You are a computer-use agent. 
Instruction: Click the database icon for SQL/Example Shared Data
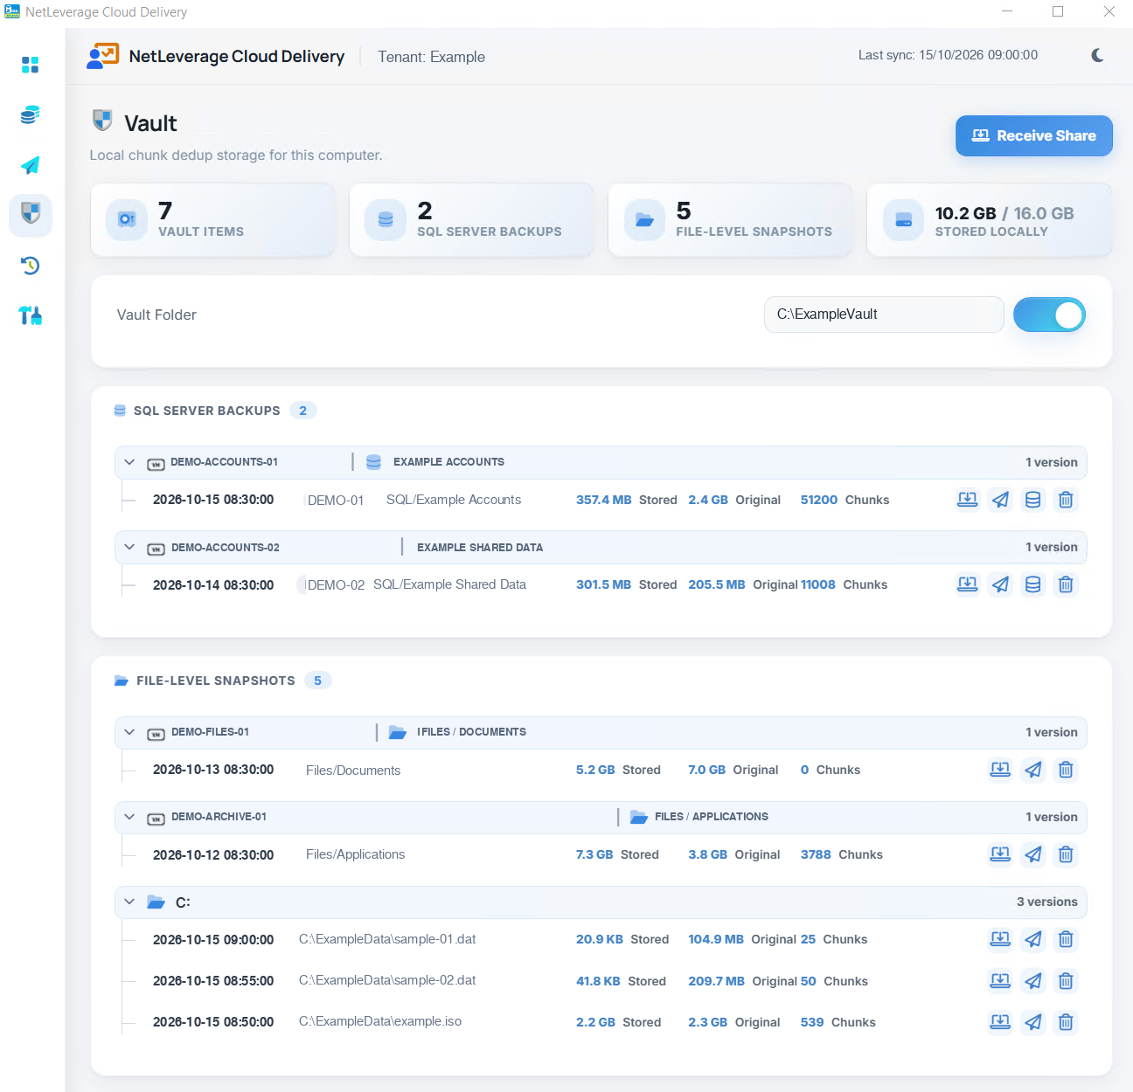click(x=1032, y=584)
